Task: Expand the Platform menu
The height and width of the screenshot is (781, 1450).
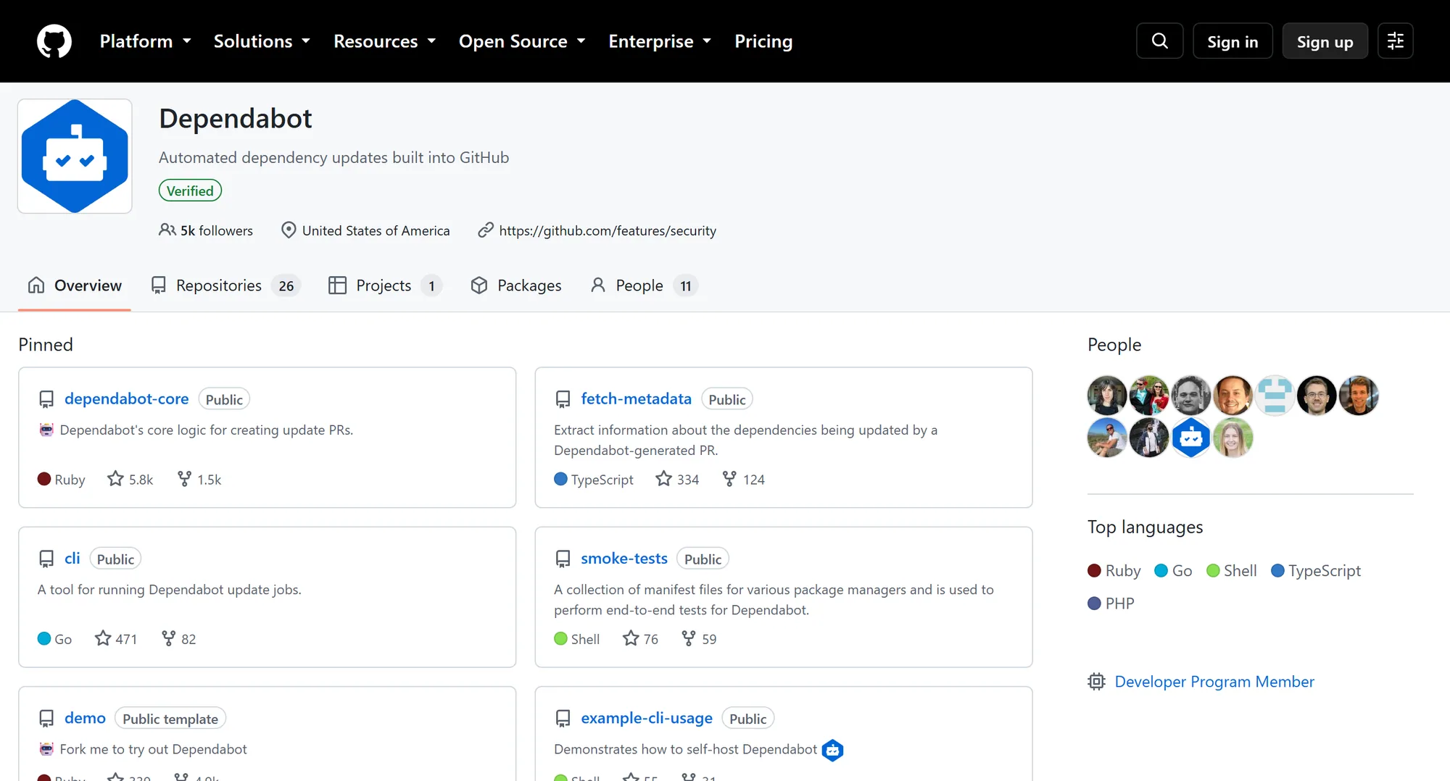Action: click(x=146, y=41)
